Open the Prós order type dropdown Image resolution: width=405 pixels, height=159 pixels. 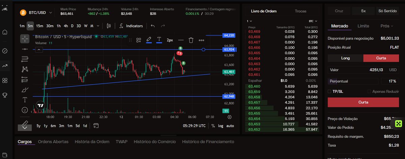(x=386, y=26)
